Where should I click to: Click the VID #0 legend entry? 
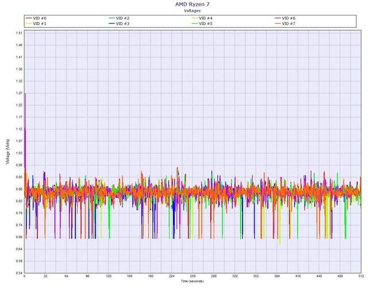point(36,18)
